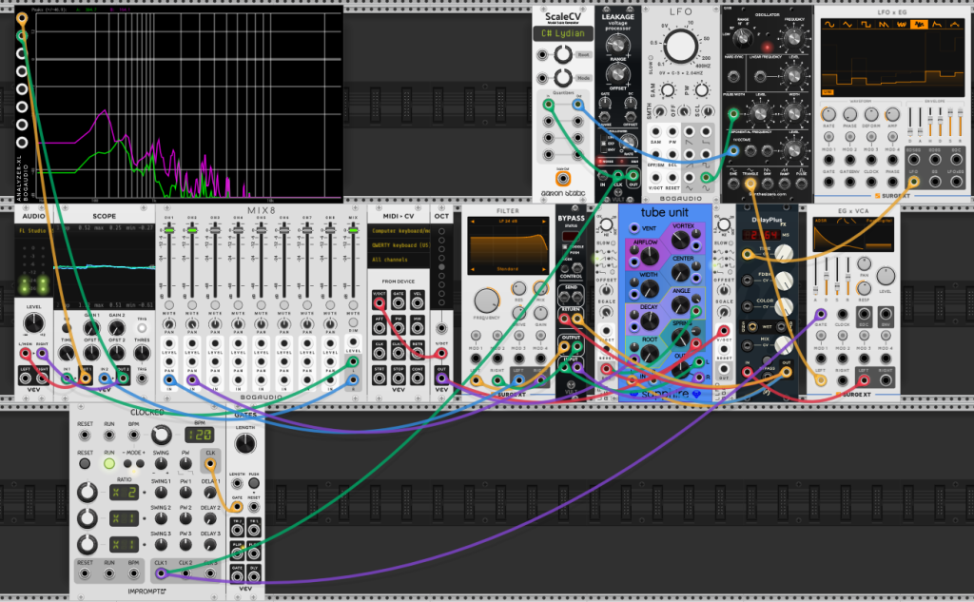Click the highlighted sample-and-hold waveform icon
This screenshot has height=602, width=974.
click(x=919, y=25)
